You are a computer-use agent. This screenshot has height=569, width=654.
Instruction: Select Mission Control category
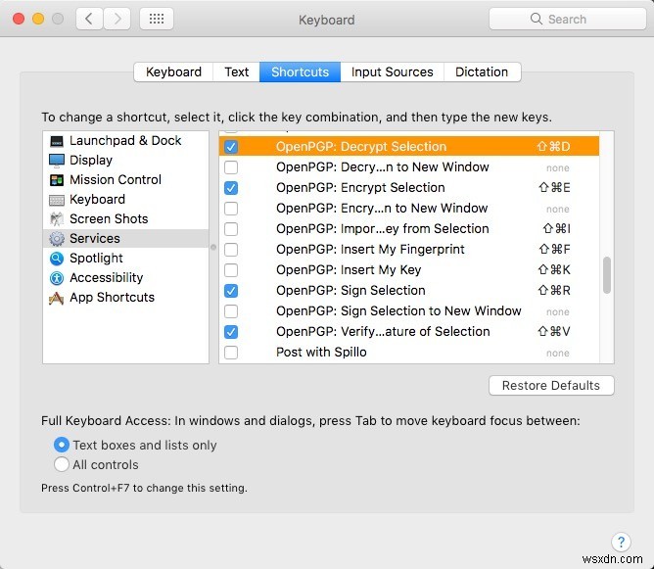125,180
